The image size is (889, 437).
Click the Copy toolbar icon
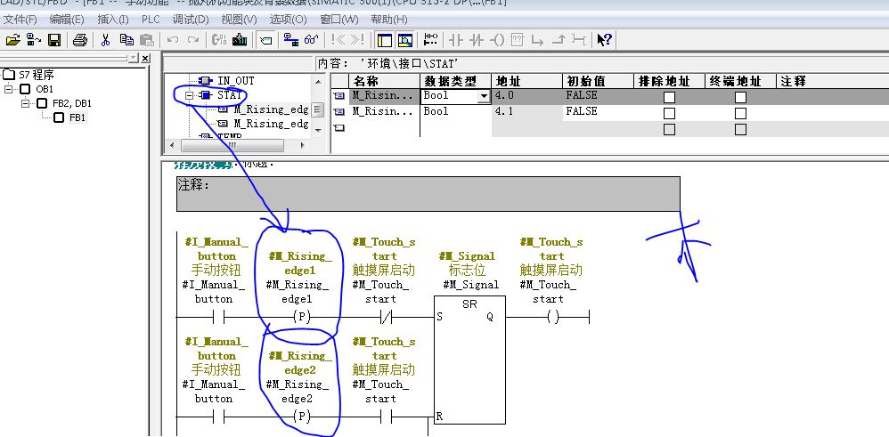[126, 40]
